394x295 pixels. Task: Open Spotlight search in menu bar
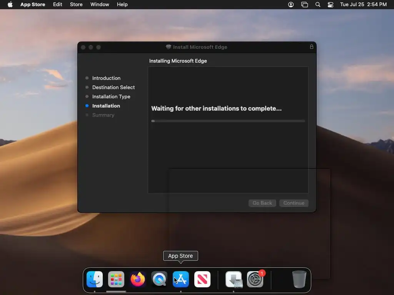[317, 5]
